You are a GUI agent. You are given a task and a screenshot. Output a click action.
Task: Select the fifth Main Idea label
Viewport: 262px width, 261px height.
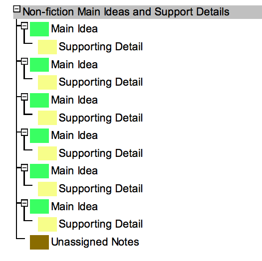point(74,171)
